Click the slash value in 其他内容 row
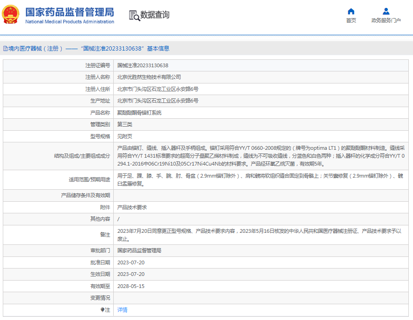The width and height of the screenshot is (413, 320). (118, 219)
